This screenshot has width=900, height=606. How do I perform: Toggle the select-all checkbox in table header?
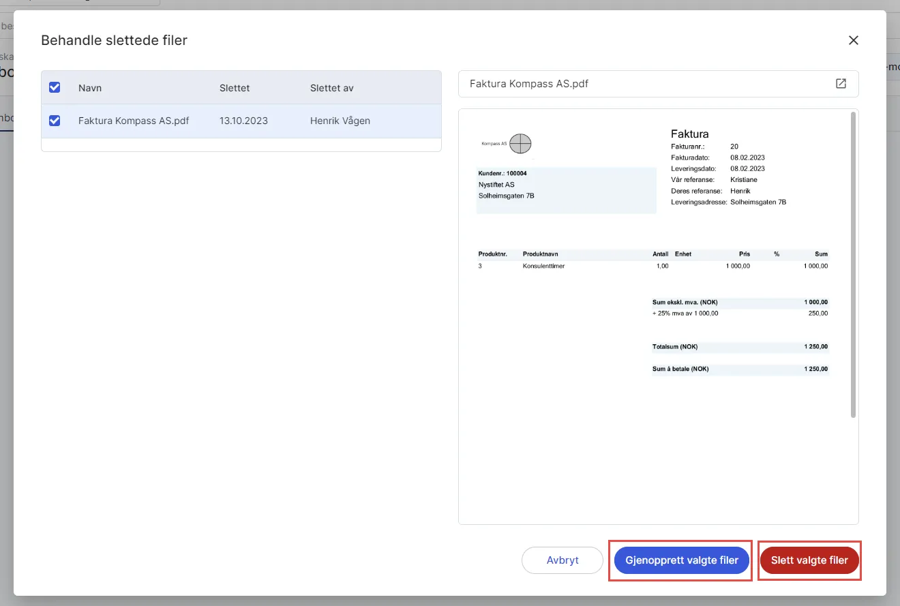tap(55, 87)
